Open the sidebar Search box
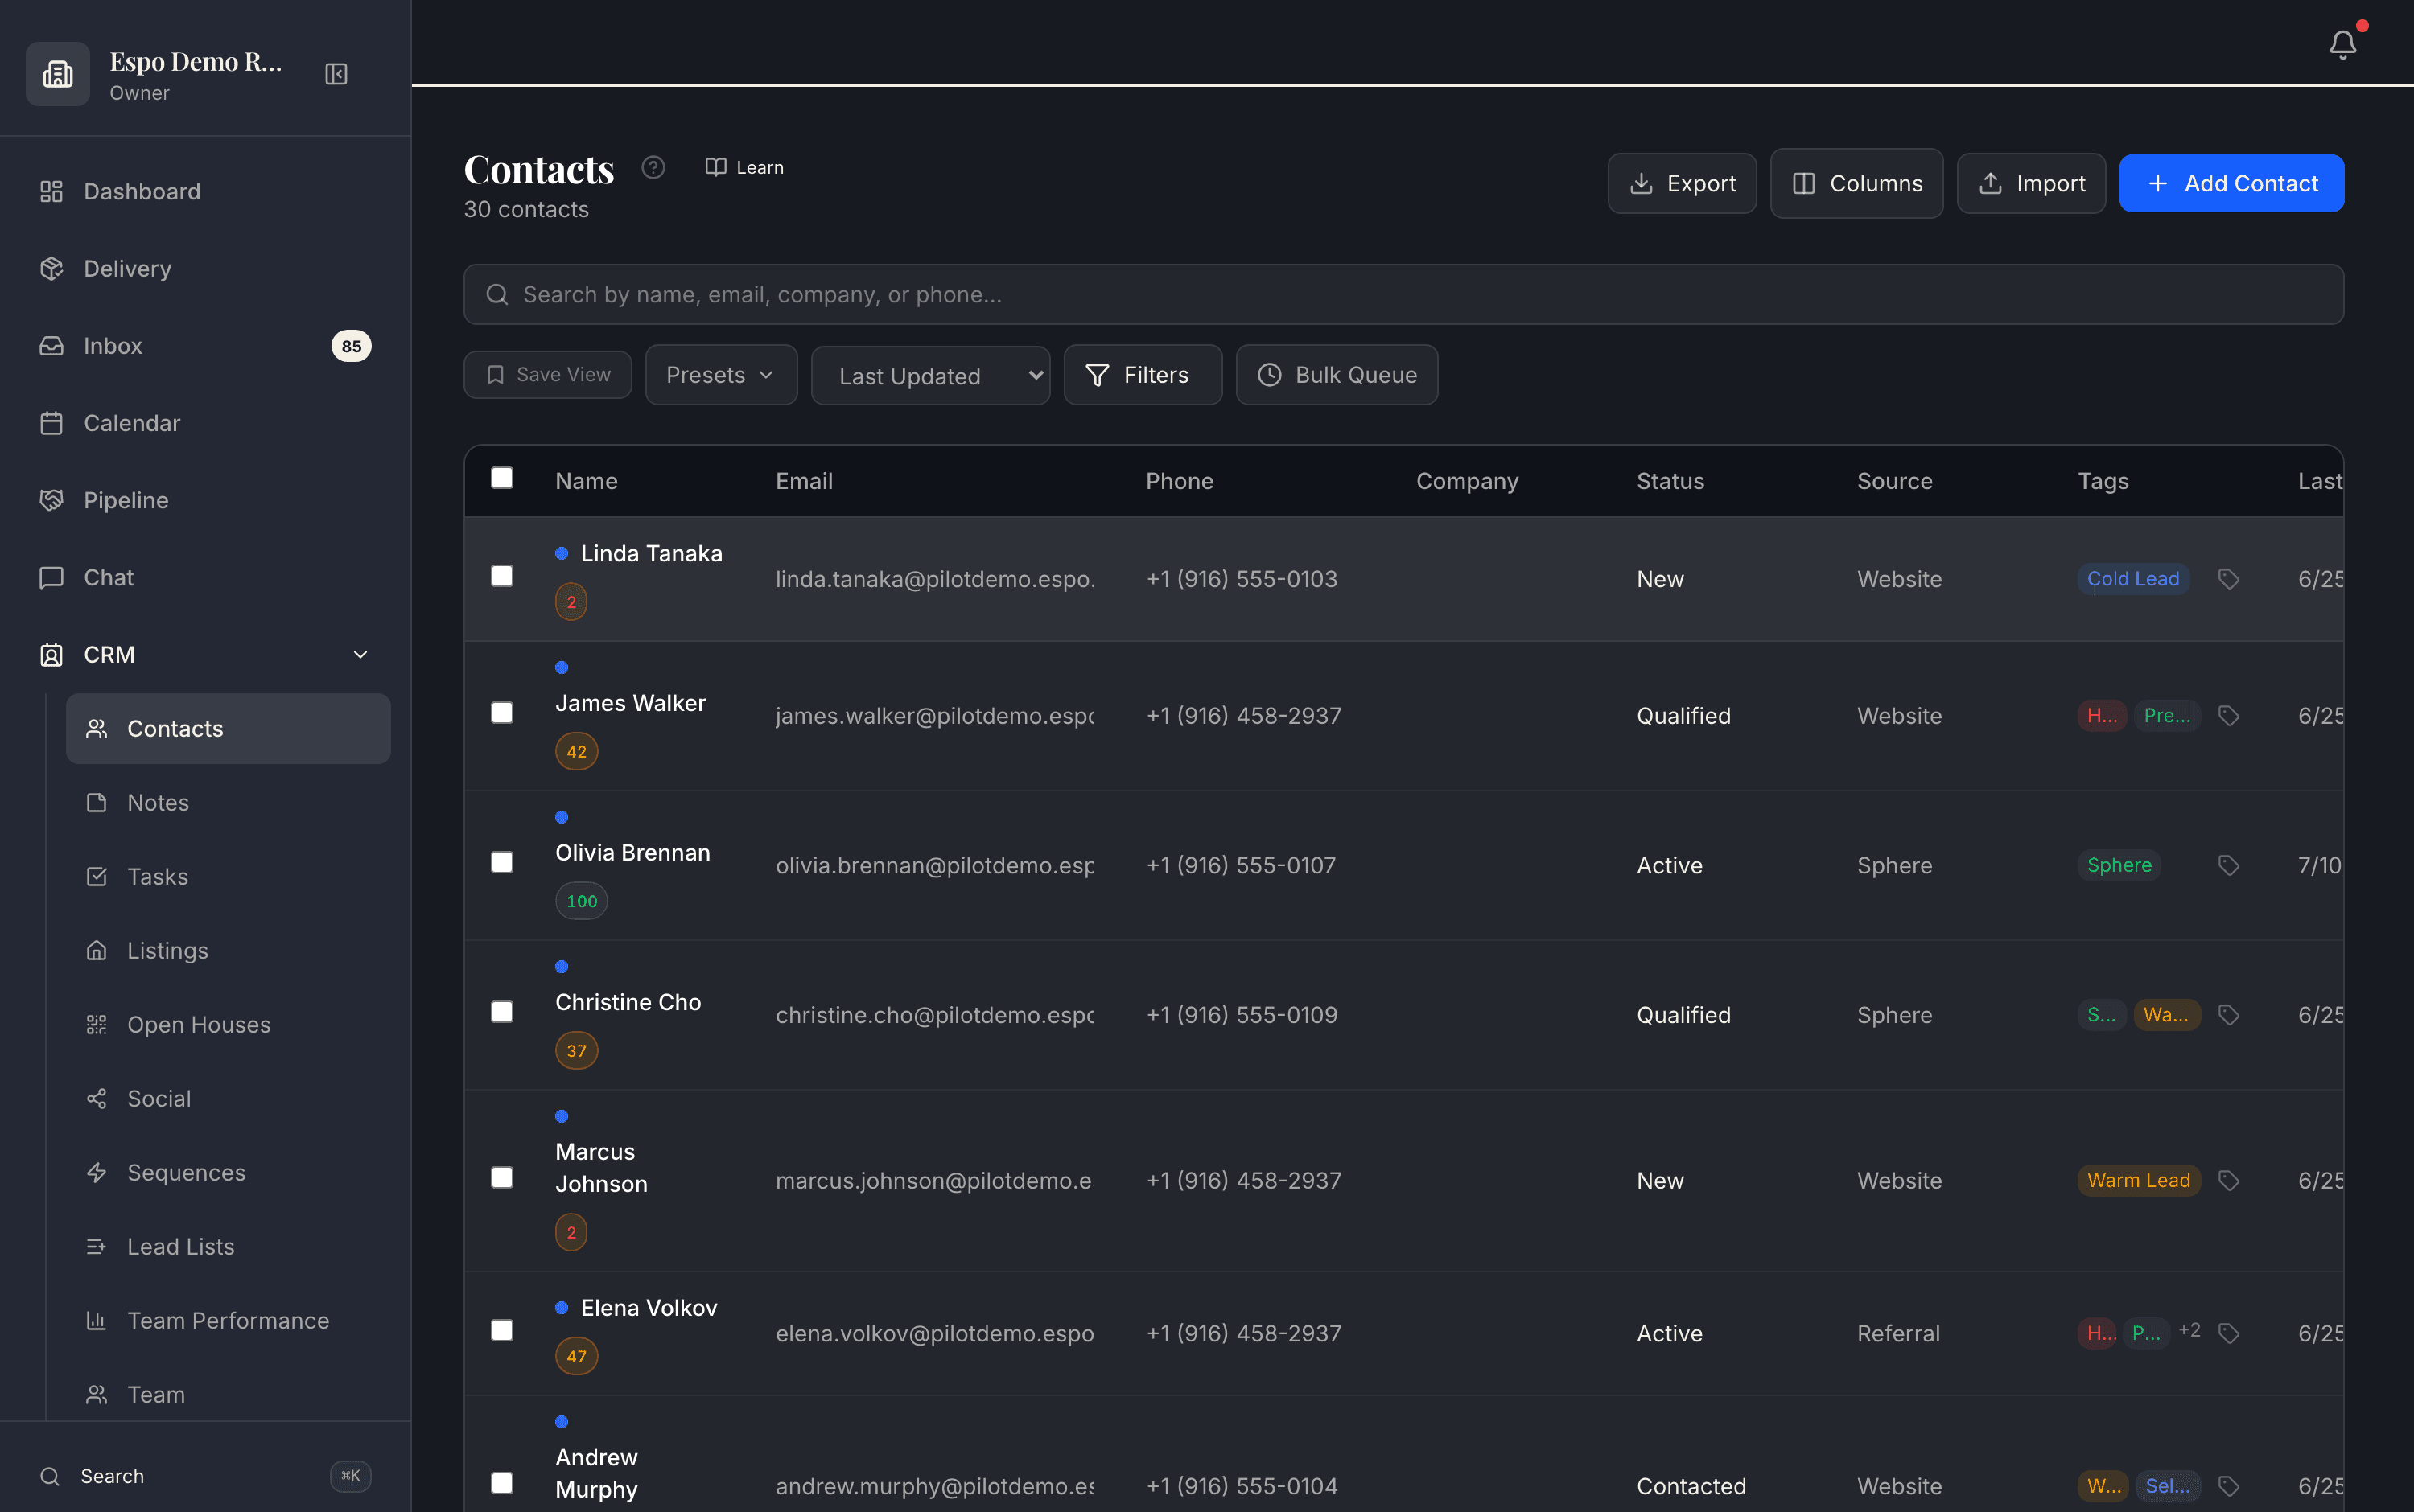Viewport: 2414px width, 1512px height. pos(205,1476)
